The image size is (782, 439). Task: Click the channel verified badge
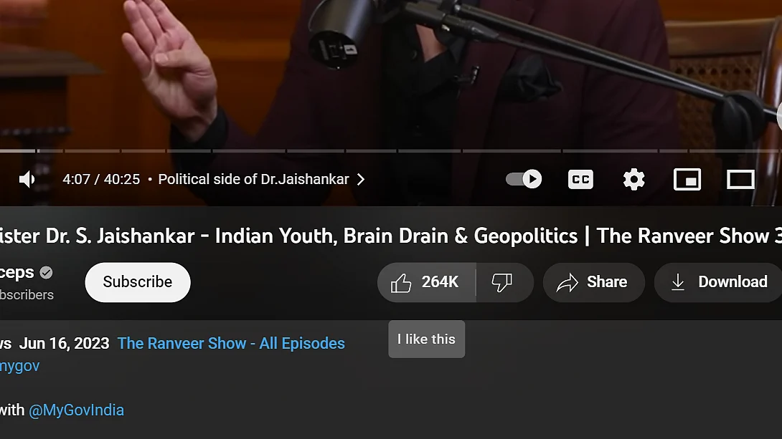[x=44, y=272]
